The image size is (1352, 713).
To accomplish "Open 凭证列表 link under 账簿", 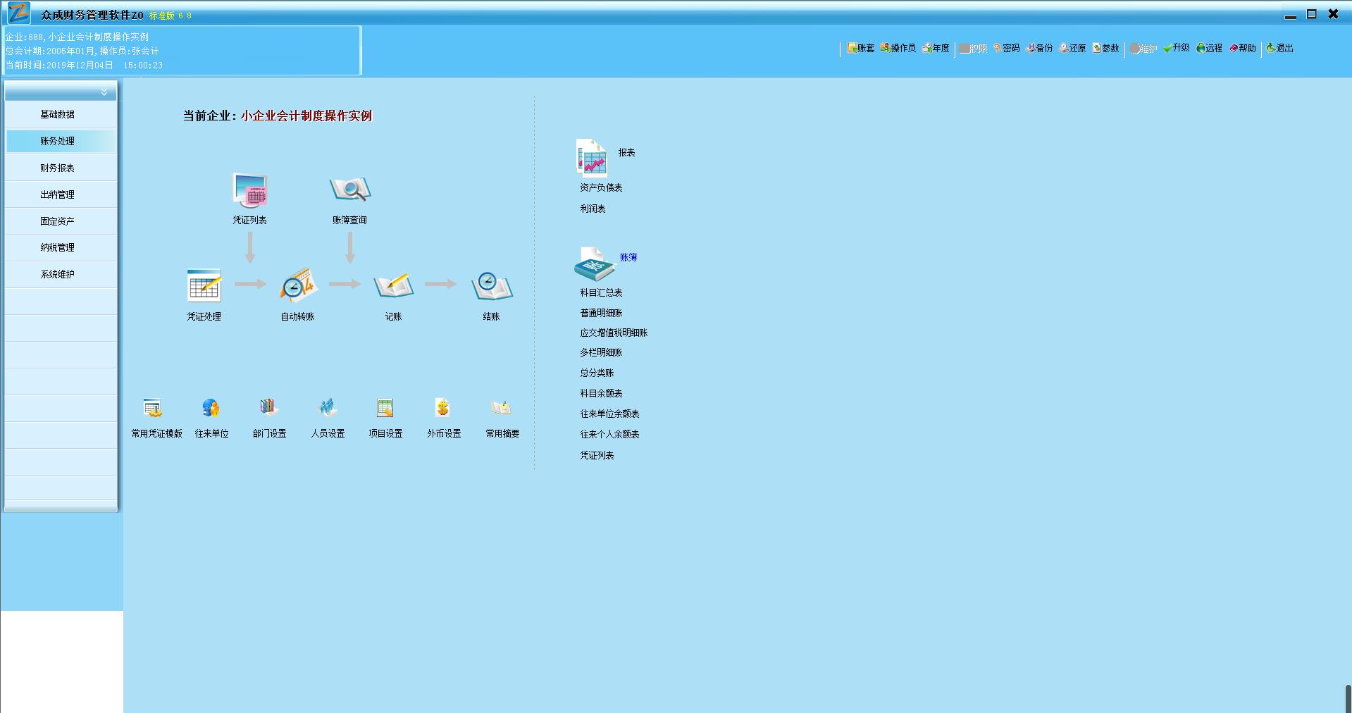I will tap(597, 455).
